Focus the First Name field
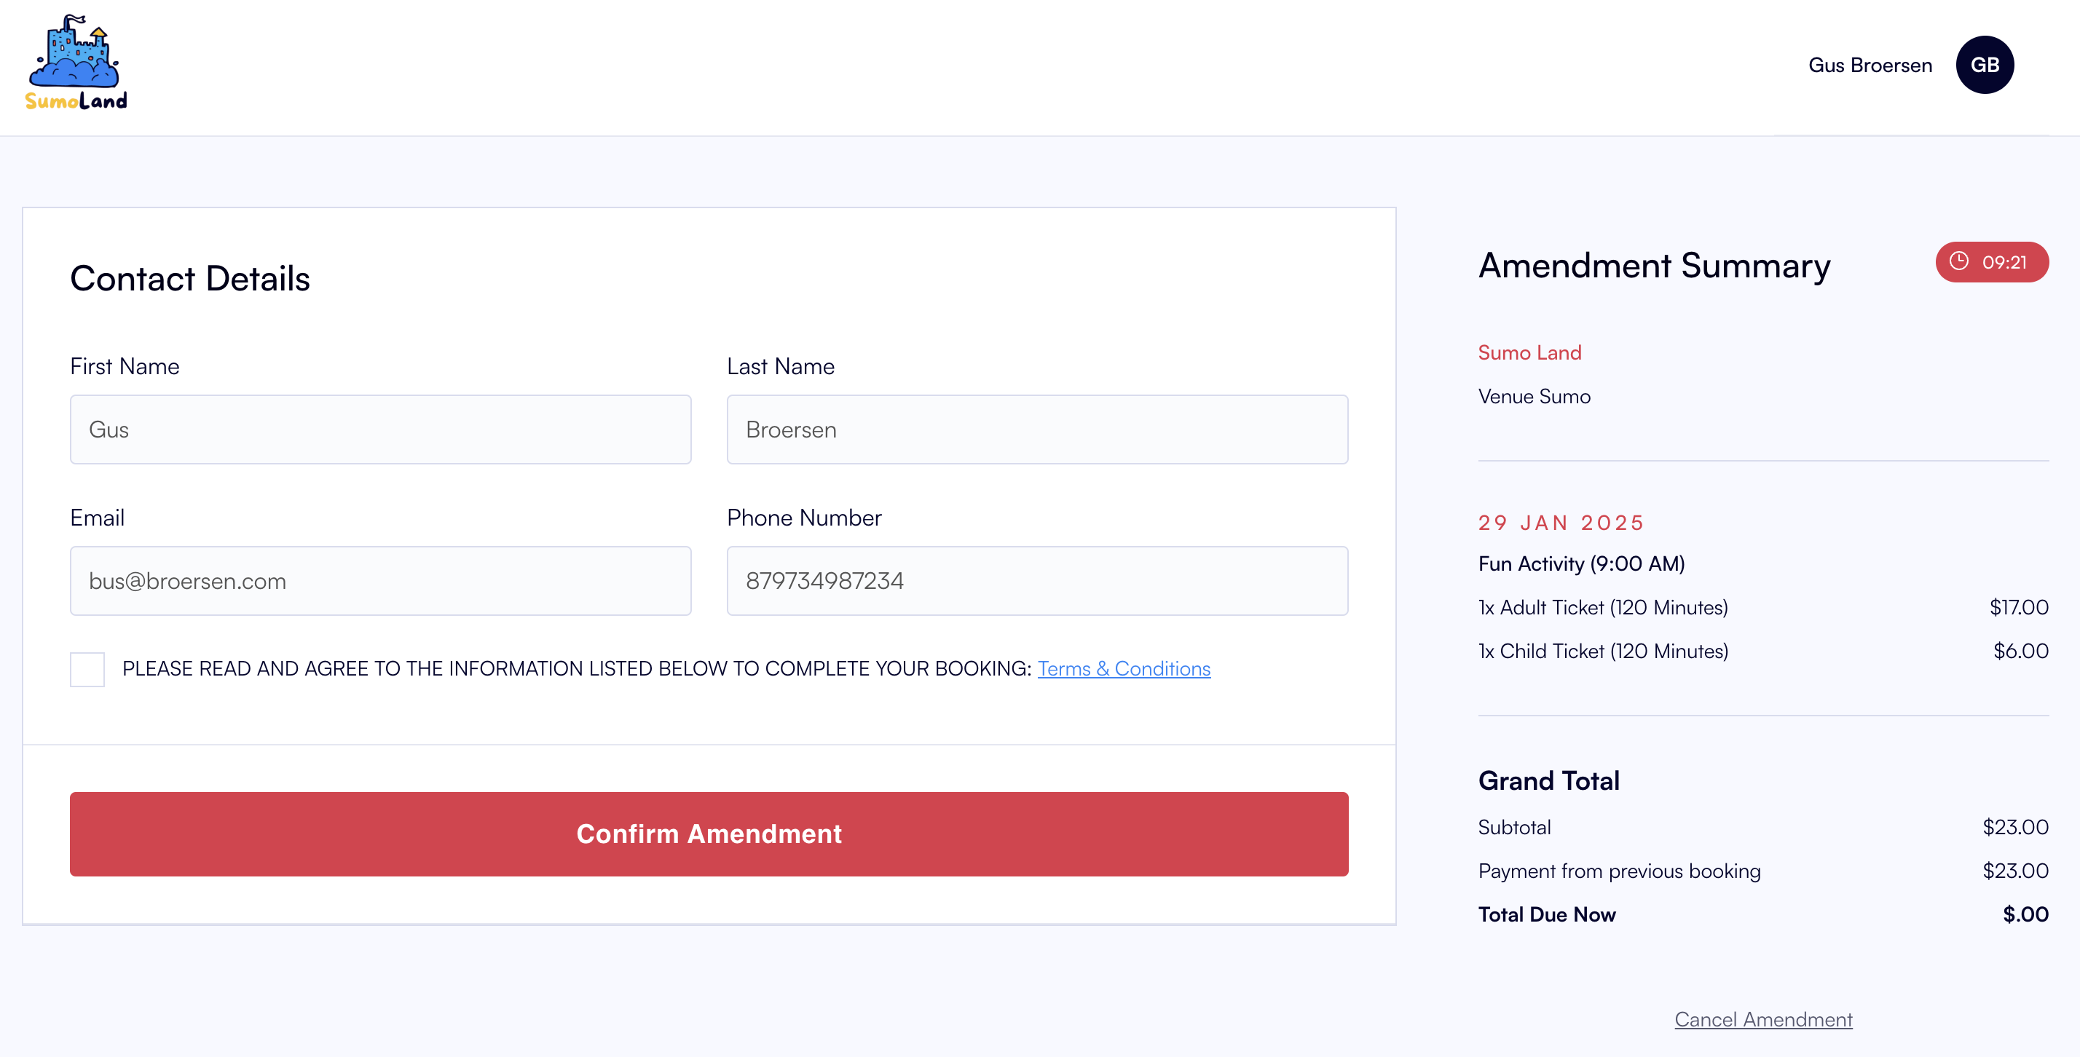 pyautogui.click(x=380, y=429)
